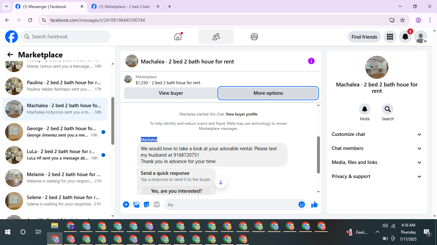
Task: Open the Notifications bell icon
Action: pos(405,37)
